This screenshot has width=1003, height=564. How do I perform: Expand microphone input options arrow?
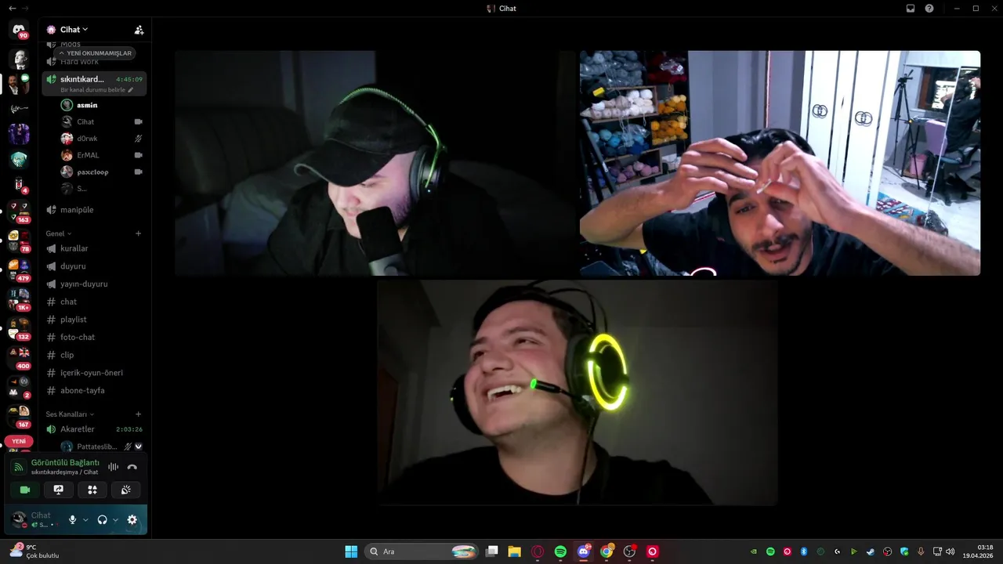85,519
